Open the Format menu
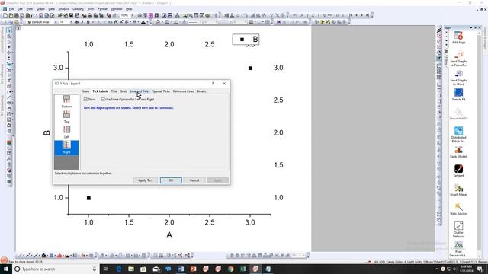 (102, 9)
